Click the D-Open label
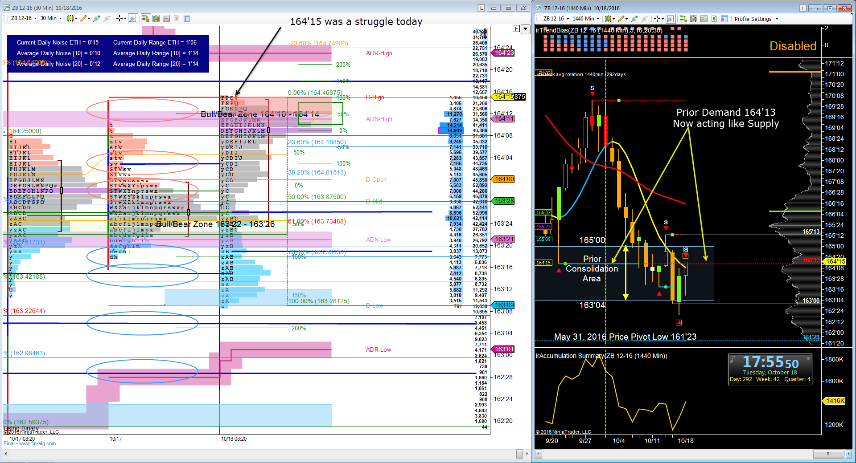 (x=376, y=179)
